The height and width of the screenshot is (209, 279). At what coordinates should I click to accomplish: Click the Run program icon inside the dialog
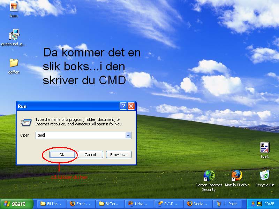(x=26, y=122)
